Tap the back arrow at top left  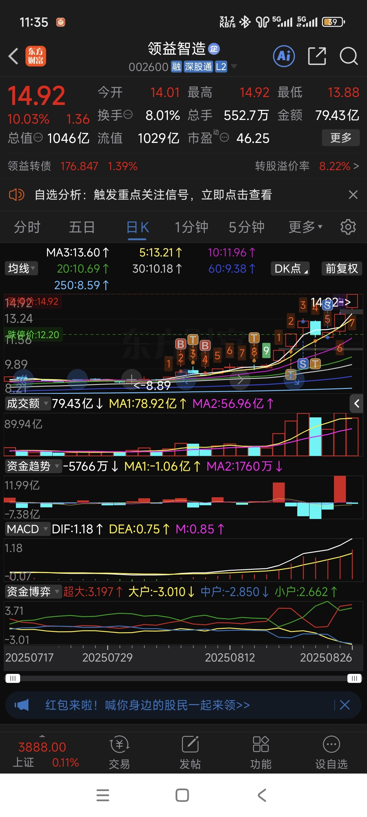pos(13,56)
